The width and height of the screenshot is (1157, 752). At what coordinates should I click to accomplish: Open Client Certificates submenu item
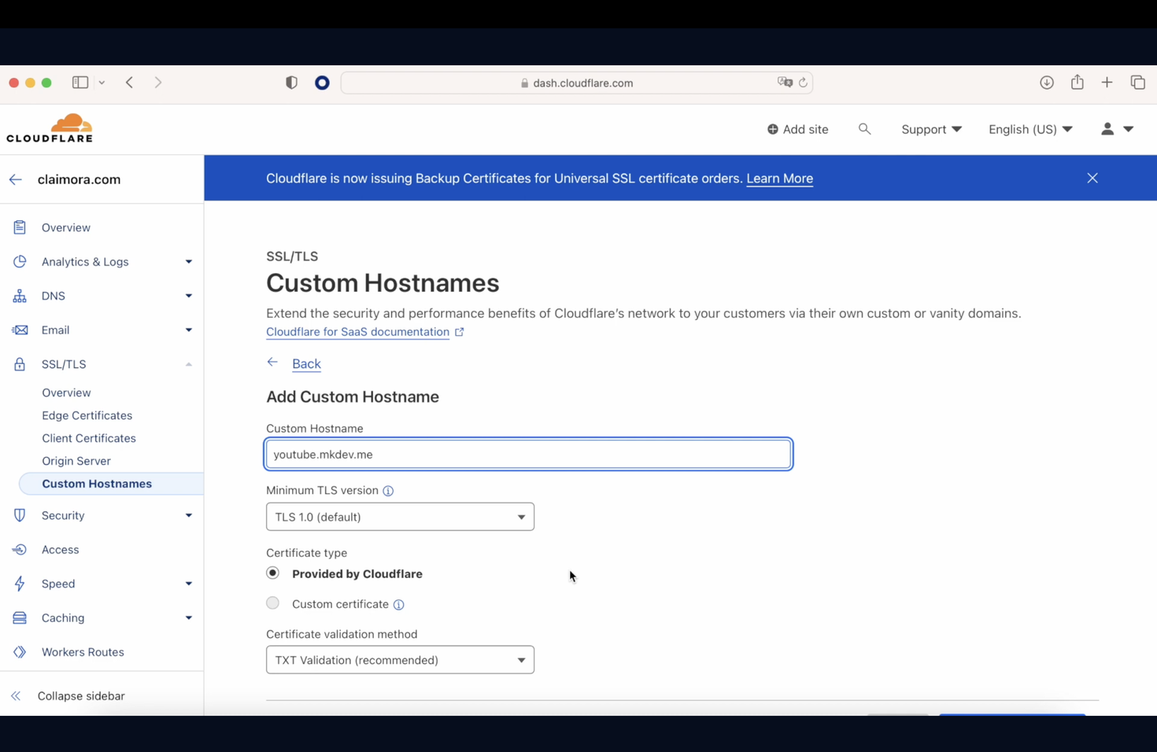89,438
